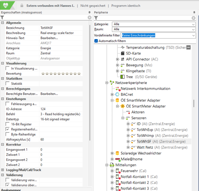Pin the Eigenschaften panel
Image resolution: width=199 pixels, height=191 pixels.
pyautogui.click(x=89, y=12)
